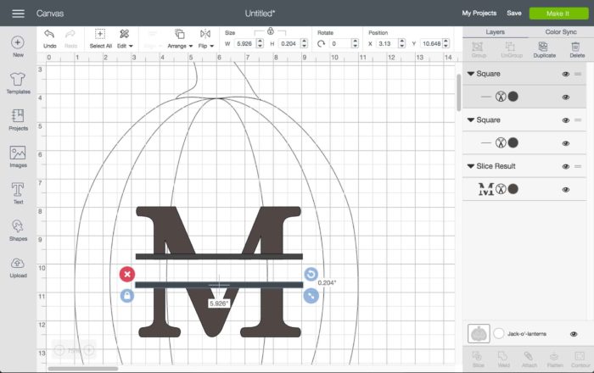
Task: Click the Group layers icon
Action: [x=478, y=49]
